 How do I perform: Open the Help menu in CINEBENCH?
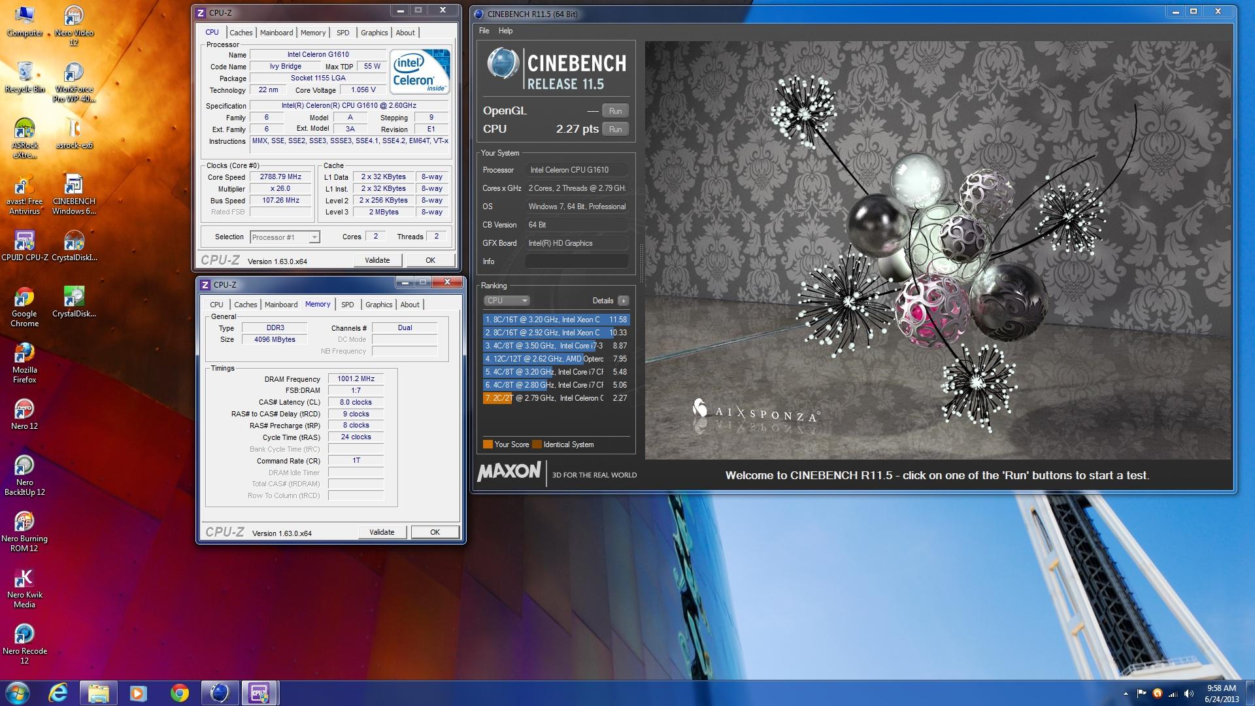tap(505, 31)
